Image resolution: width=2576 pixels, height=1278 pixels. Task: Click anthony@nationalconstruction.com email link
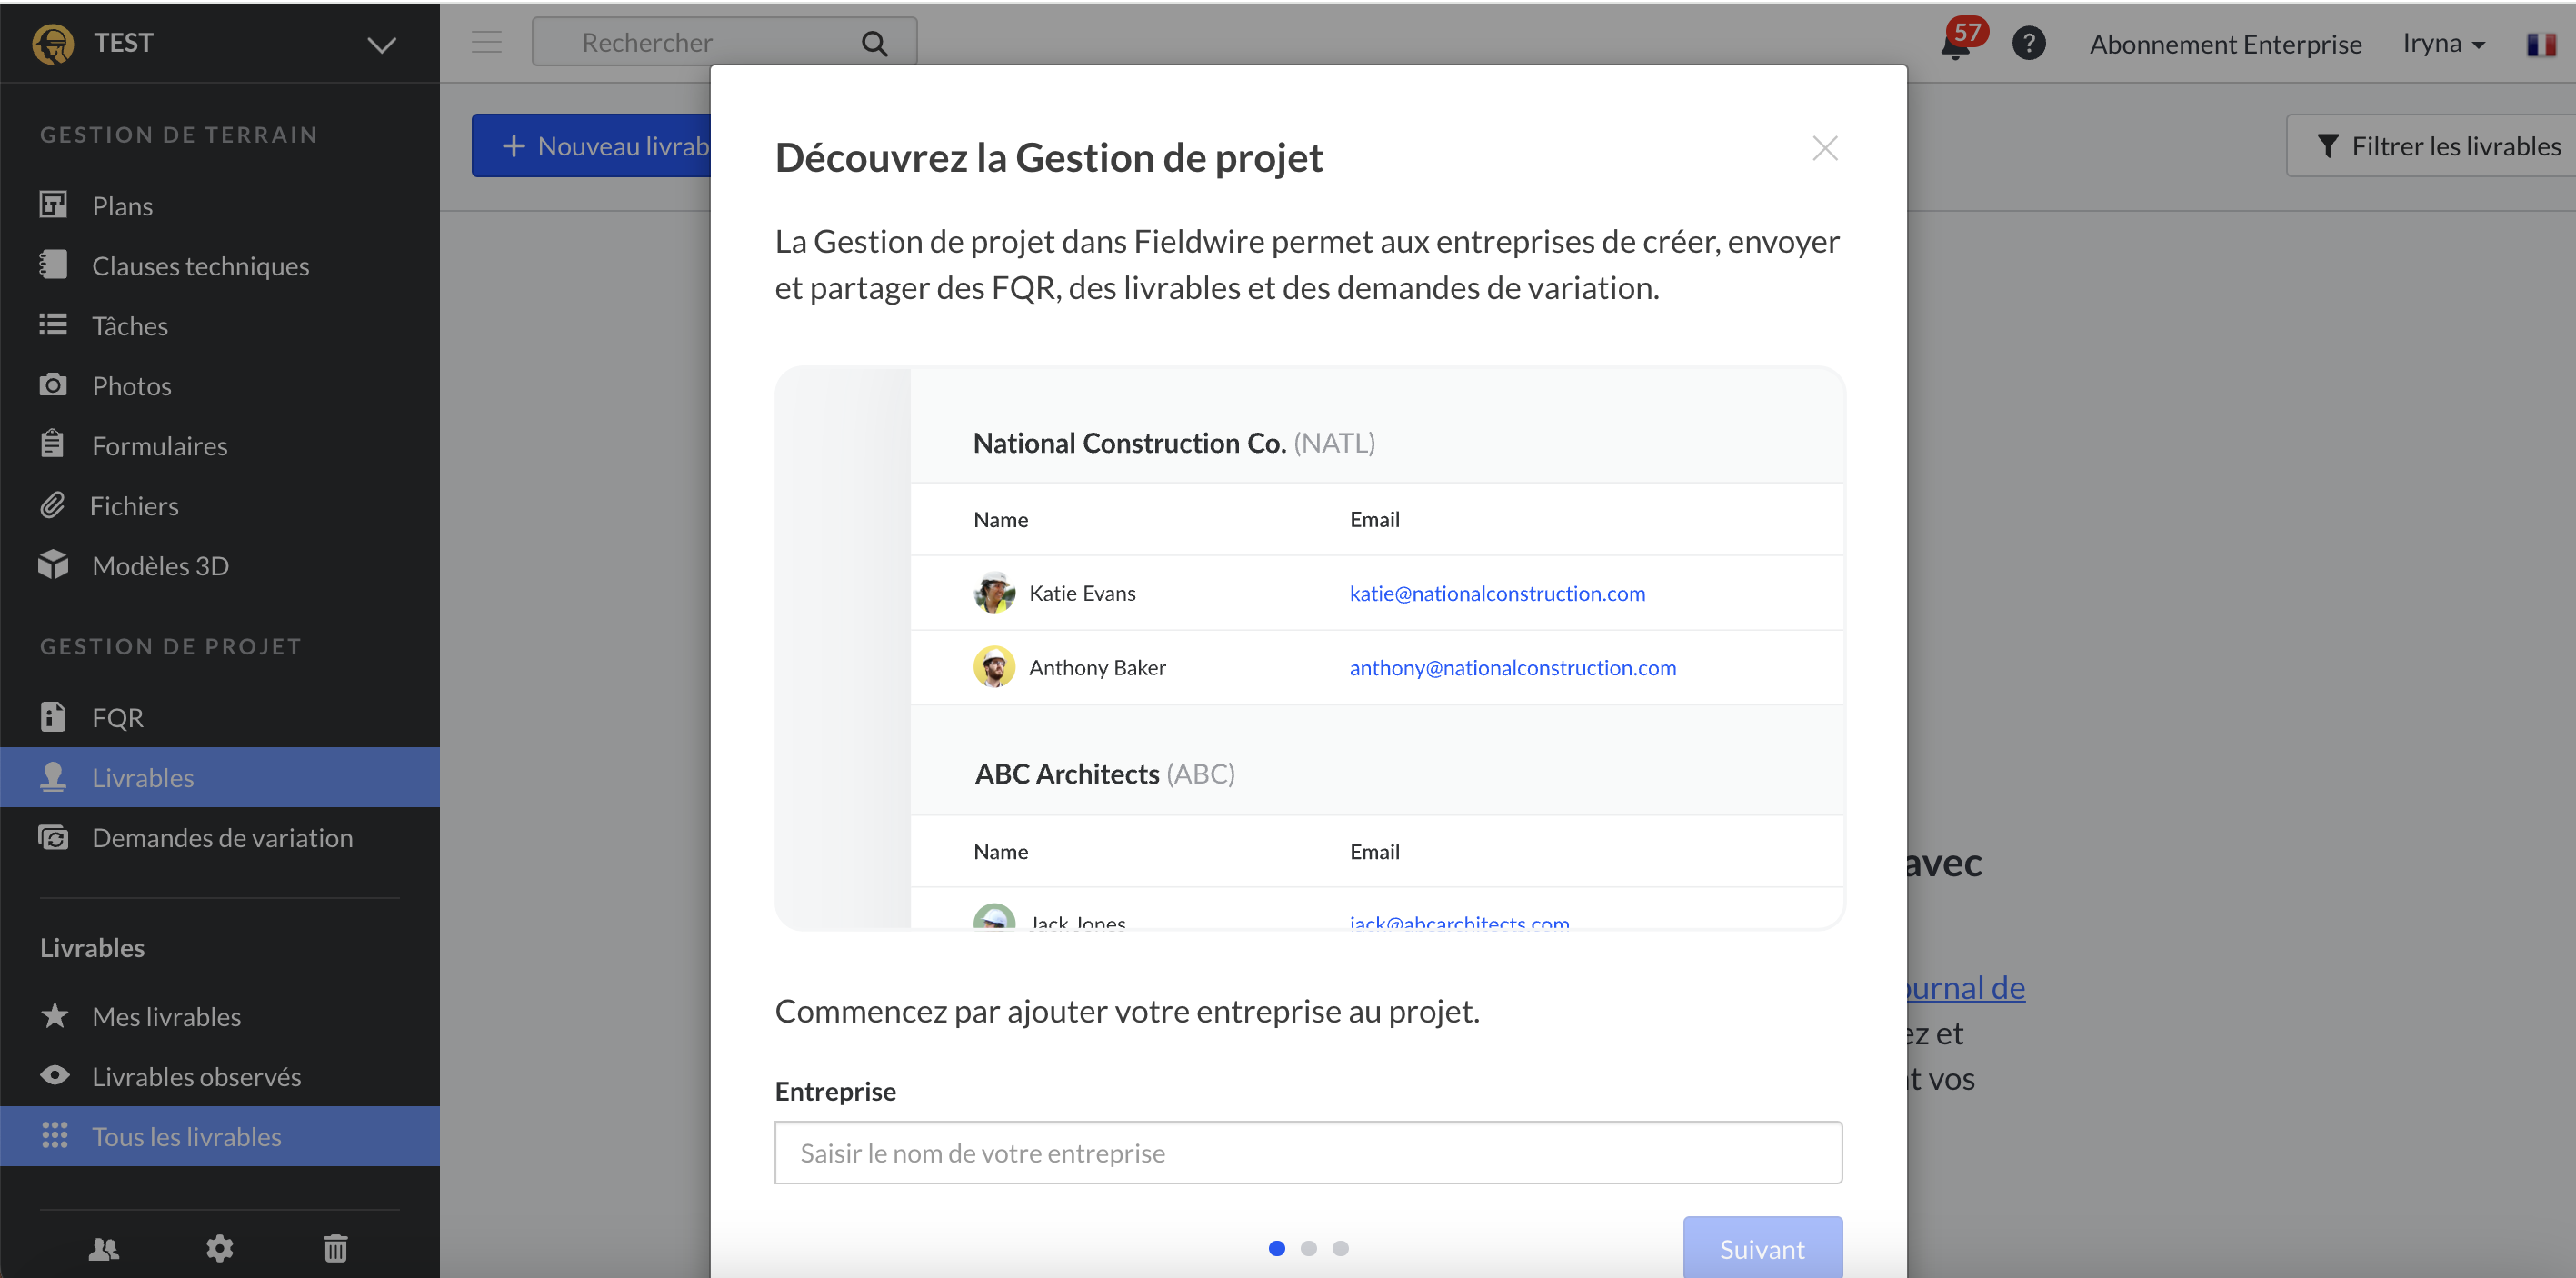(1513, 667)
